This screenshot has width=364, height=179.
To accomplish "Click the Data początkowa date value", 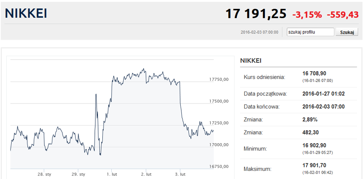I will (x=324, y=94).
